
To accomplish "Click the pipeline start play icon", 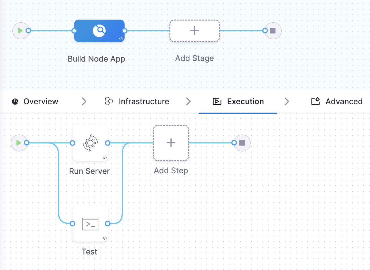I will [21, 30].
